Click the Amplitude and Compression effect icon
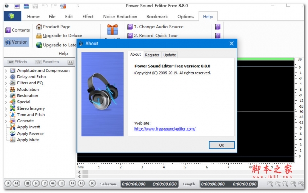 [12, 71]
